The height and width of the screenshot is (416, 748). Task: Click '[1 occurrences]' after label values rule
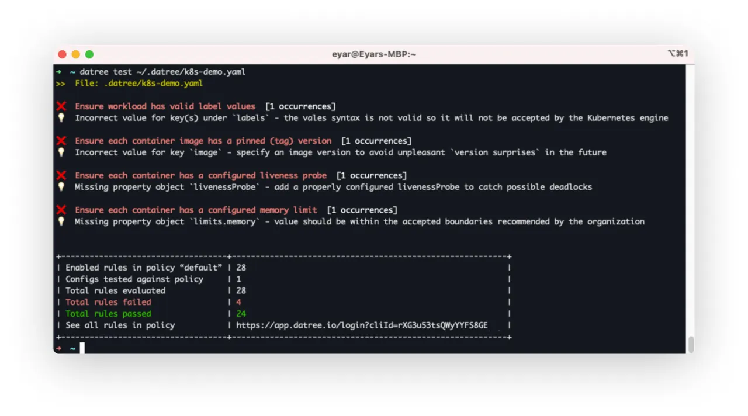click(300, 106)
